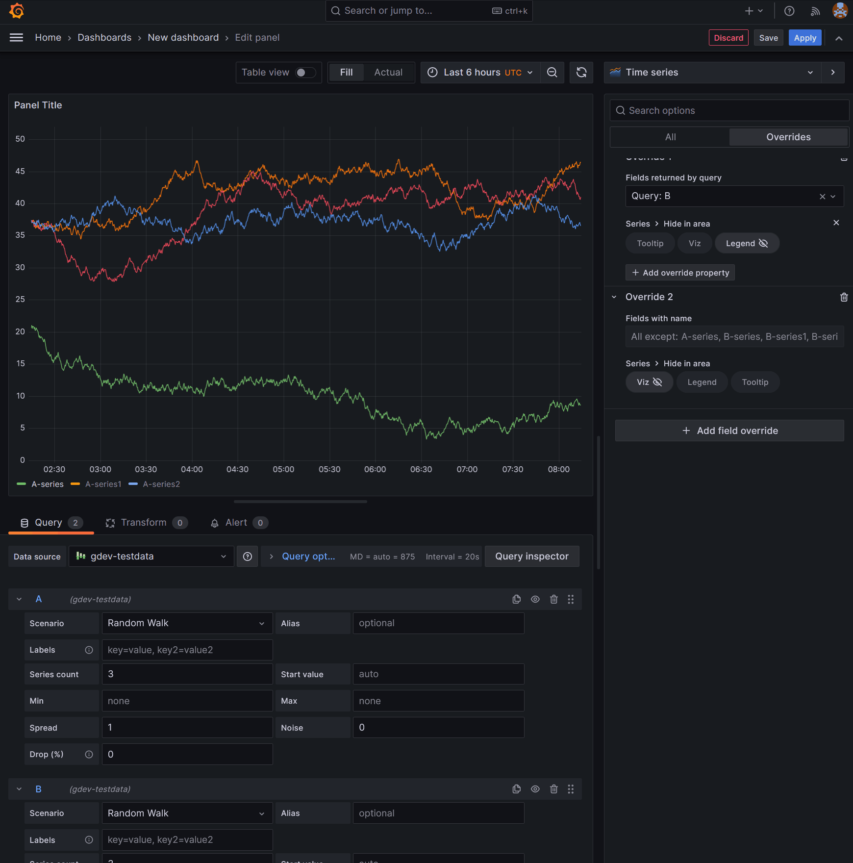
Task: Click Add field override
Action: tap(729, 431)
